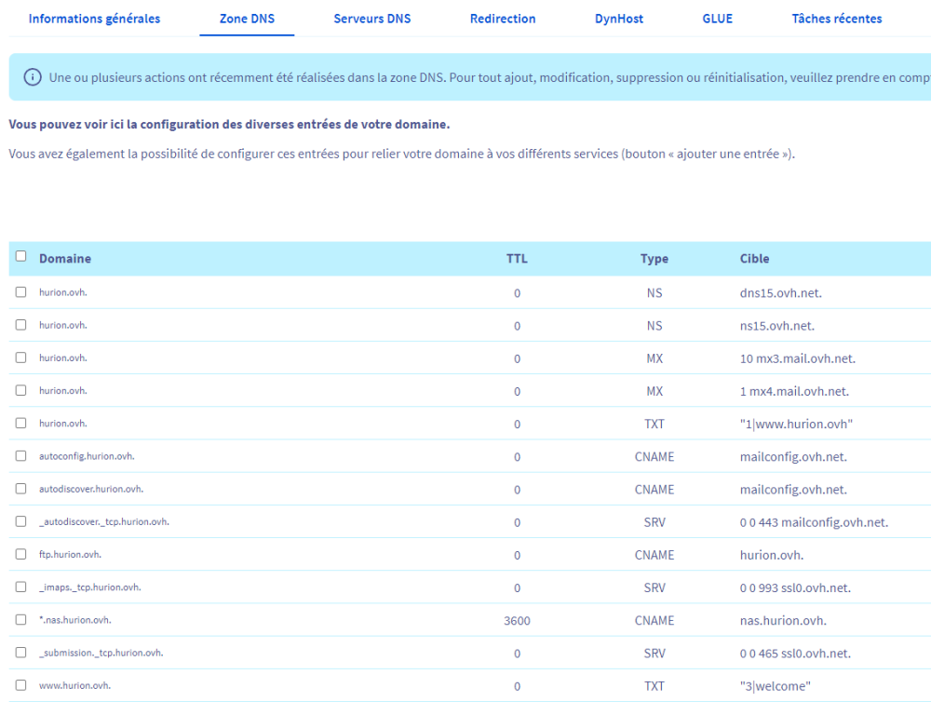Select the www.hurion.ovh TXT record checkbox
This screenshot has height=715, width=931.
click(20, 686)
